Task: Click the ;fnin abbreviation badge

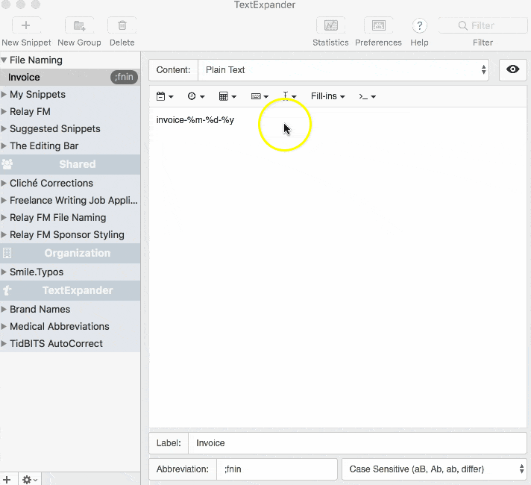Action: [124, 78]
